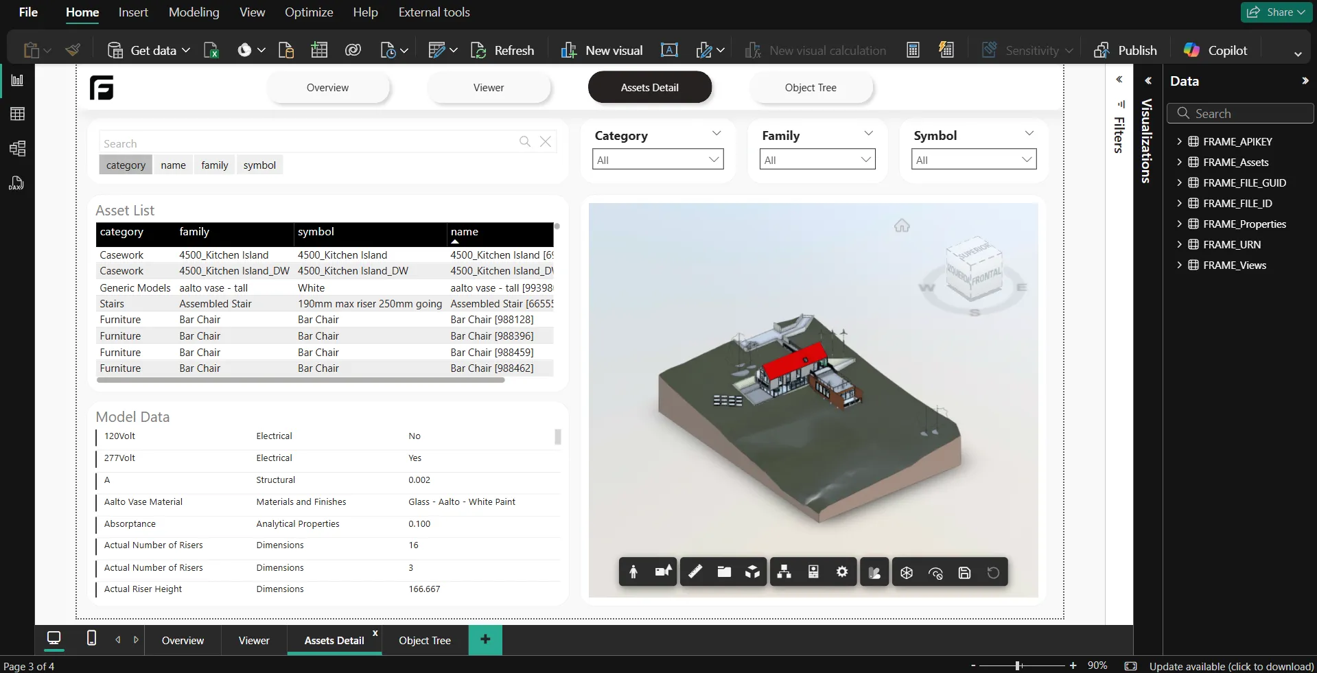Switch to Model view in the left sidebar
The height and width of the screenshot is (673, 1317).
[17, 148]
